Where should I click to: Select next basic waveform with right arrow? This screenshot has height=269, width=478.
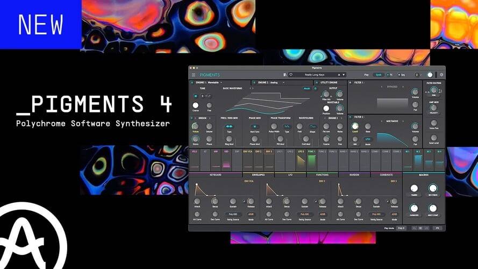[253, 88]
